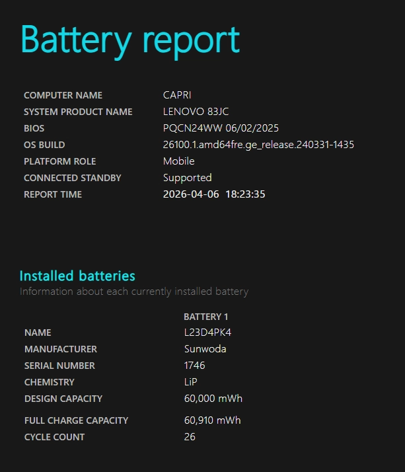
Task: Click the cycle count value 26
Action: [x=190, y=437]
